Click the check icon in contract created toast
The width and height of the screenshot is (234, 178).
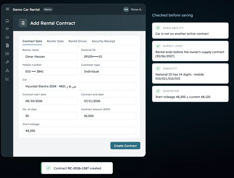pyautogui.click(x=48, y=168)
